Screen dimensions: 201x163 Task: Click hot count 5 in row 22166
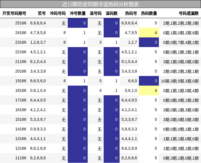tap(156, 52)
